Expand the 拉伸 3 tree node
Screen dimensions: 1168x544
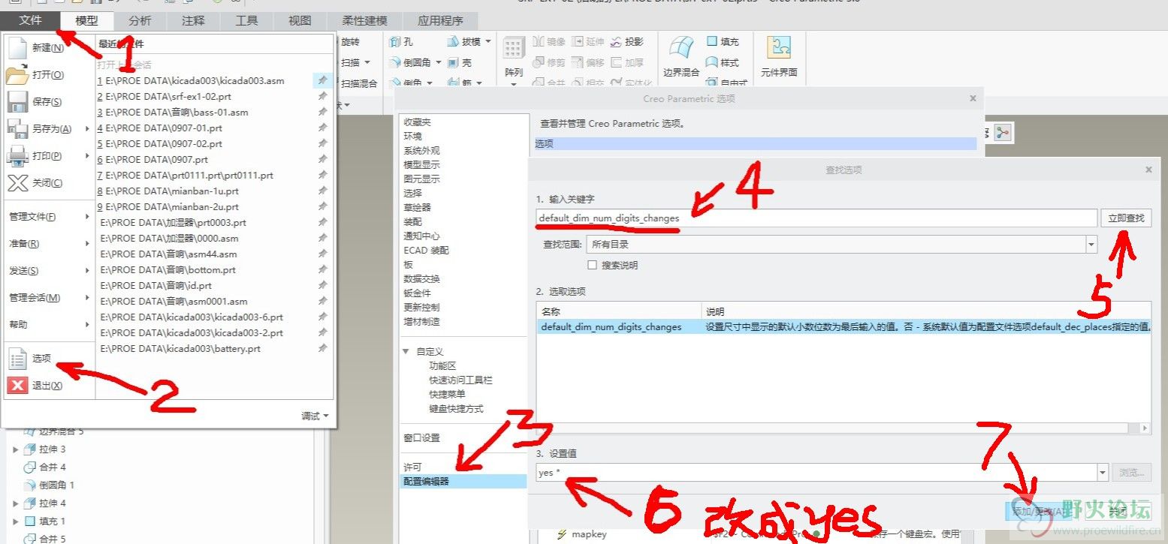pos(16,449)
